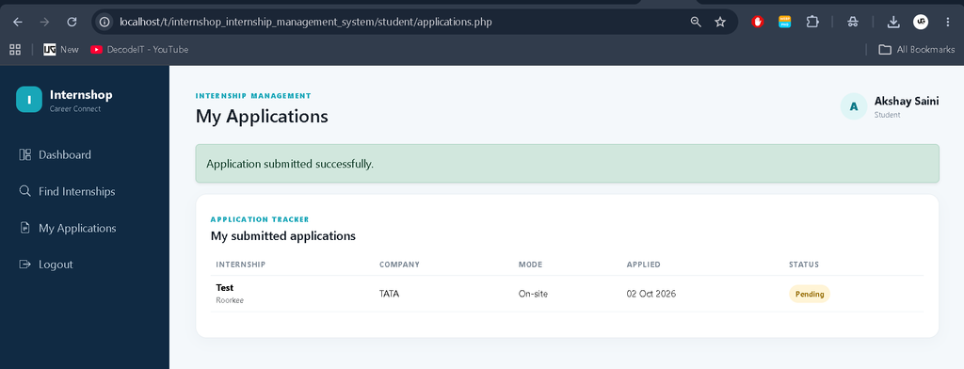The image size is (964, 369).
Task: Open the Extensions puzzle icon
Action: pos(812,23)
